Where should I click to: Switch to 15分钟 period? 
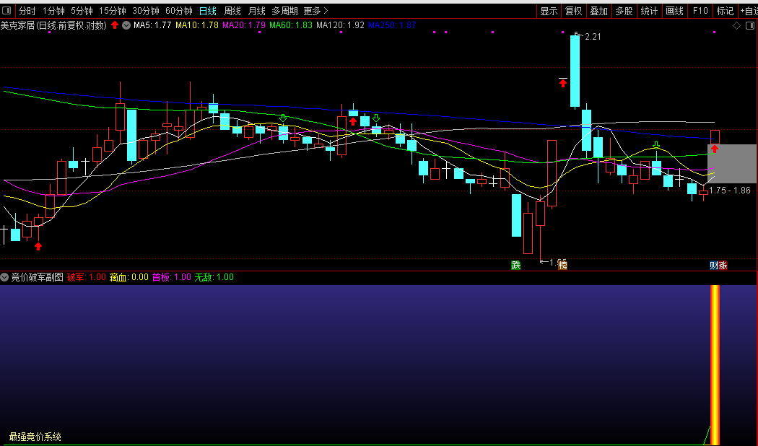click(x=112, y=11)
